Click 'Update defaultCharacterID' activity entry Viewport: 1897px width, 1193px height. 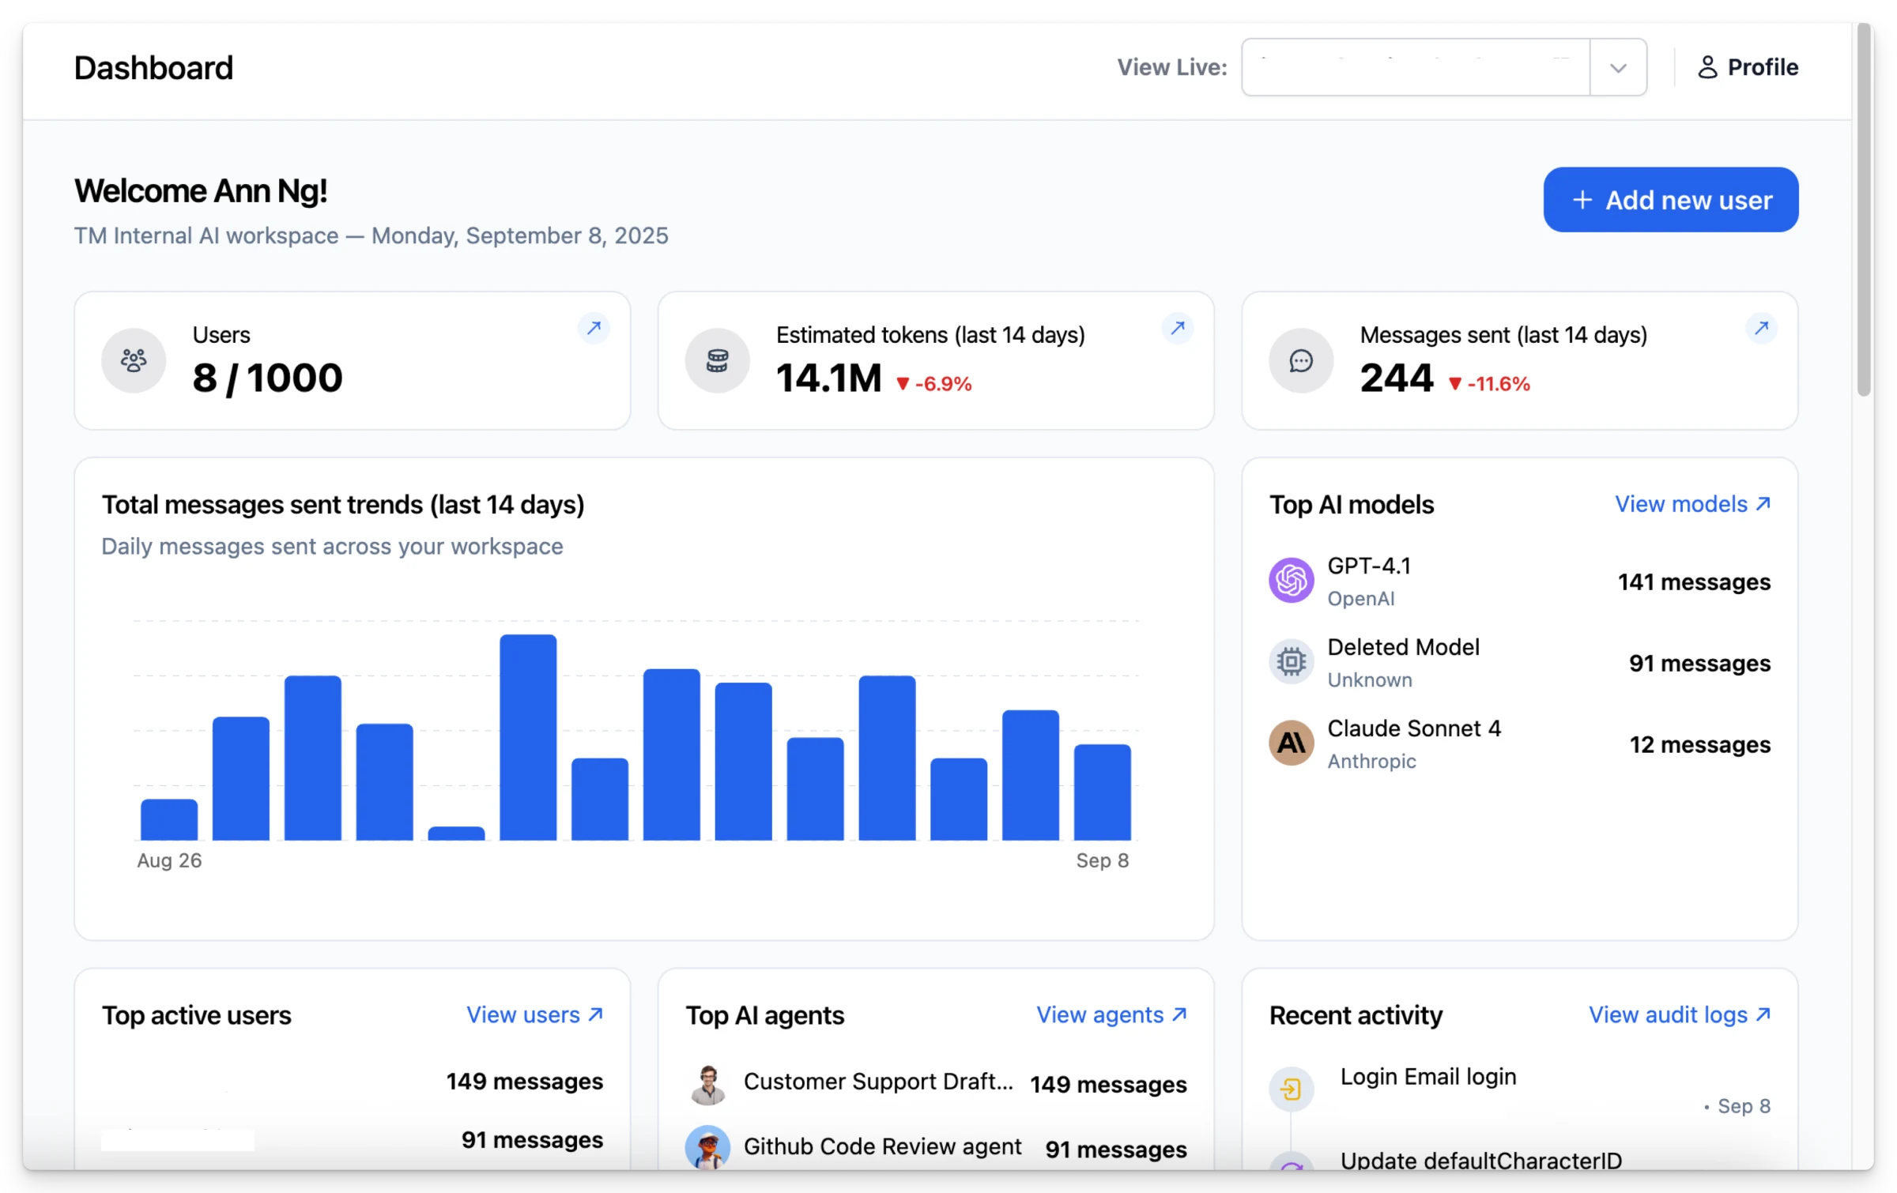1480,1160
